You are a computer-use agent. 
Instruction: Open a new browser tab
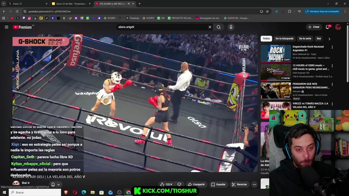tap(139, 4)
